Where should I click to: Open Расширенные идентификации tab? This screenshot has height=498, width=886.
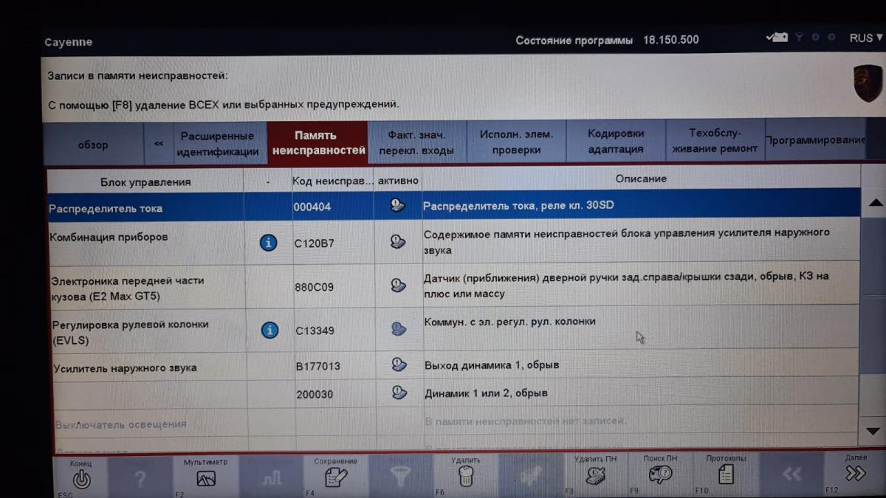click(216, 144)
